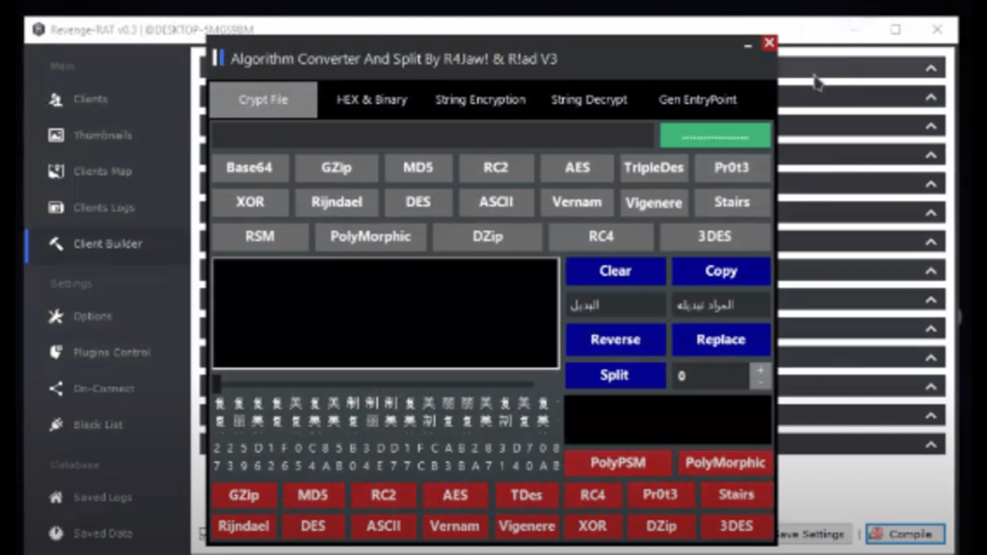Open the Thumbnails sidebar icon
This screenshot has width=987, height=555.
(x=56, y=135)
